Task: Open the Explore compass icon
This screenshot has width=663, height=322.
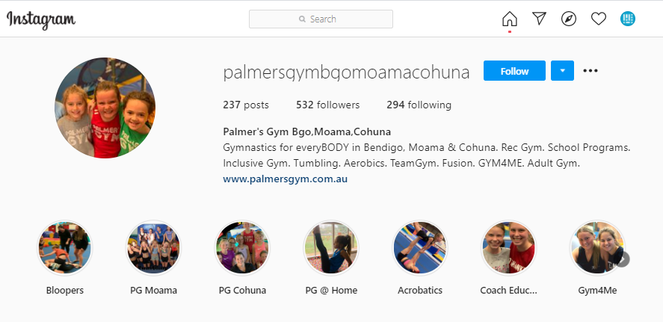Action: [x=569, y=19]
